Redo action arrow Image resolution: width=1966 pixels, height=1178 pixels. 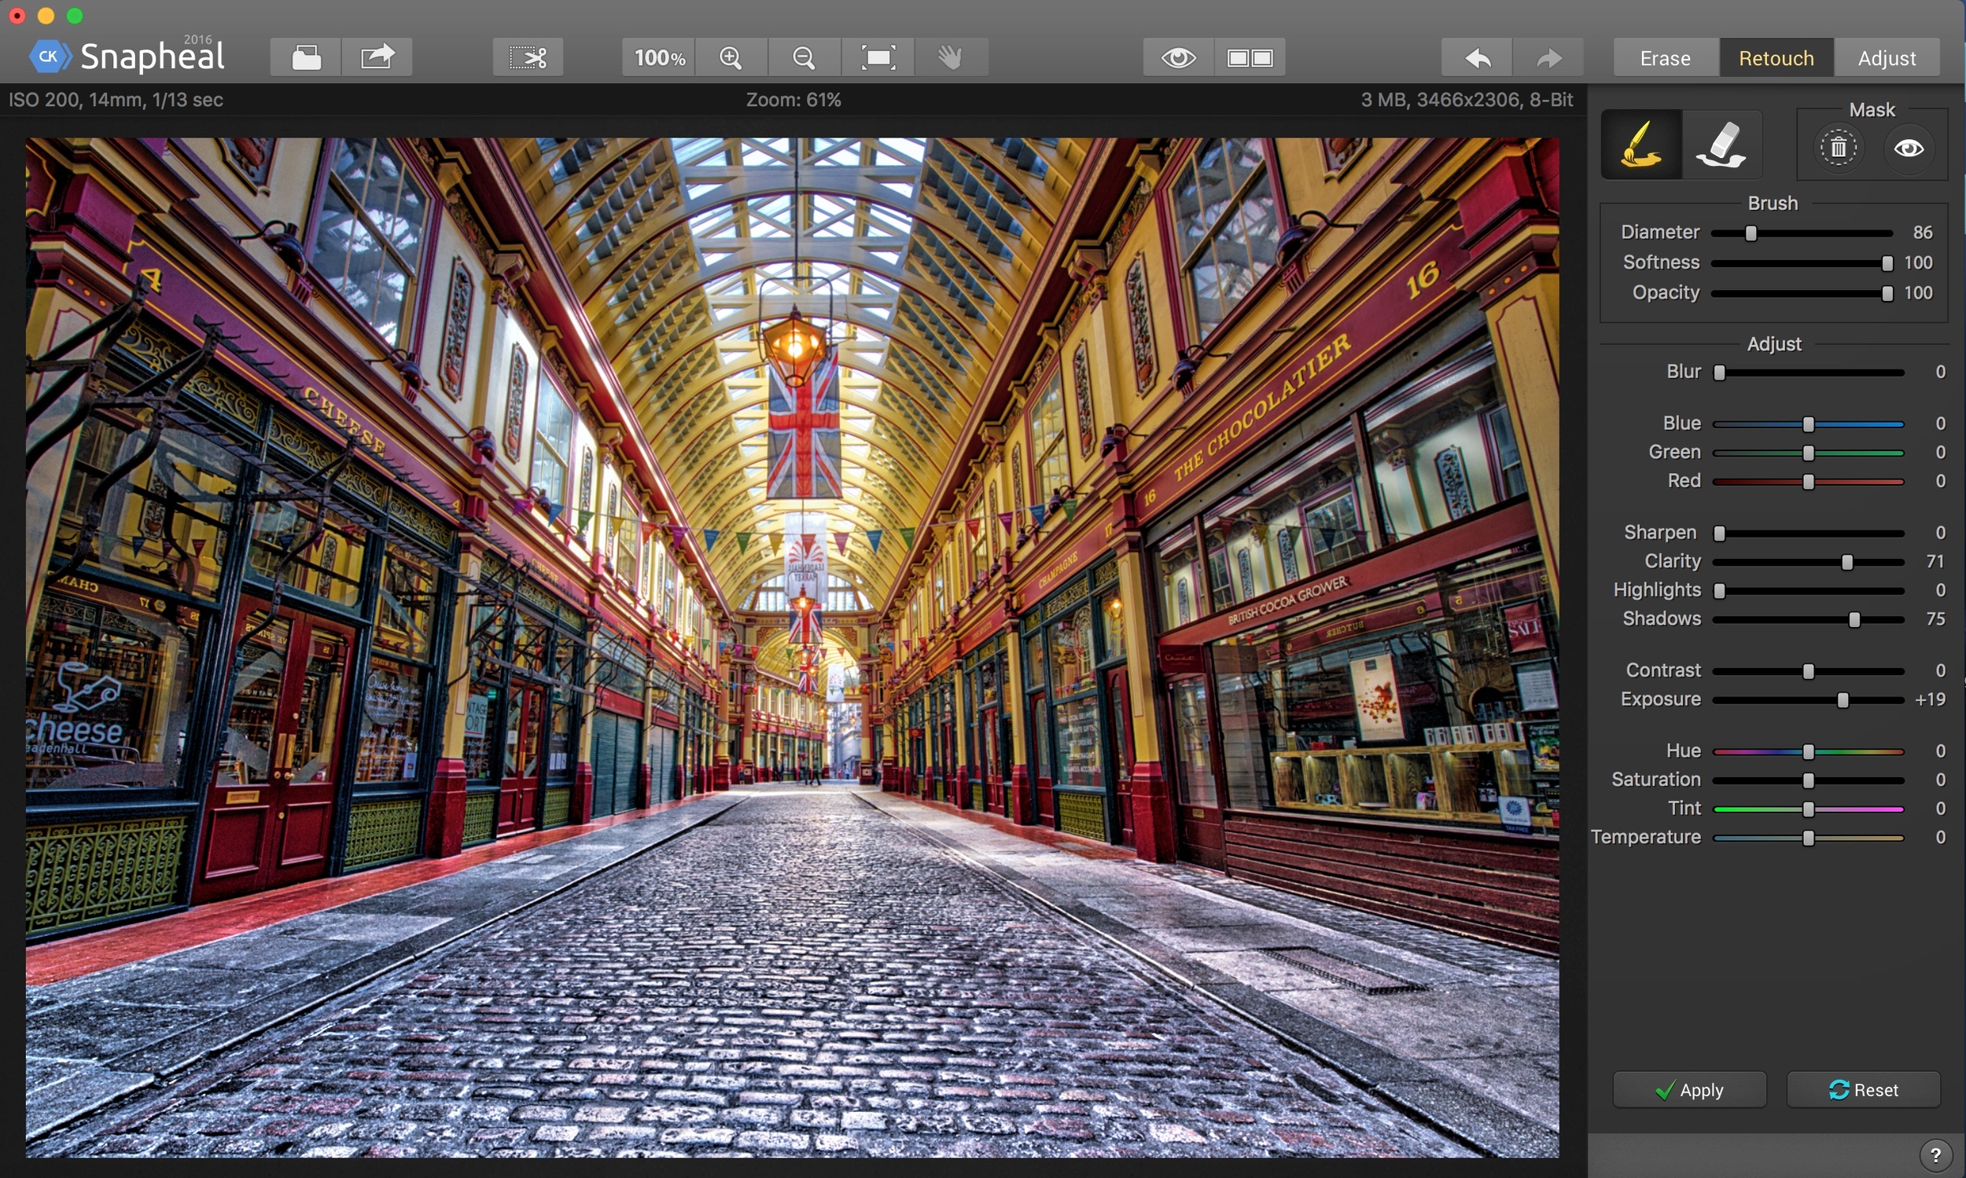coord(1549,57)
